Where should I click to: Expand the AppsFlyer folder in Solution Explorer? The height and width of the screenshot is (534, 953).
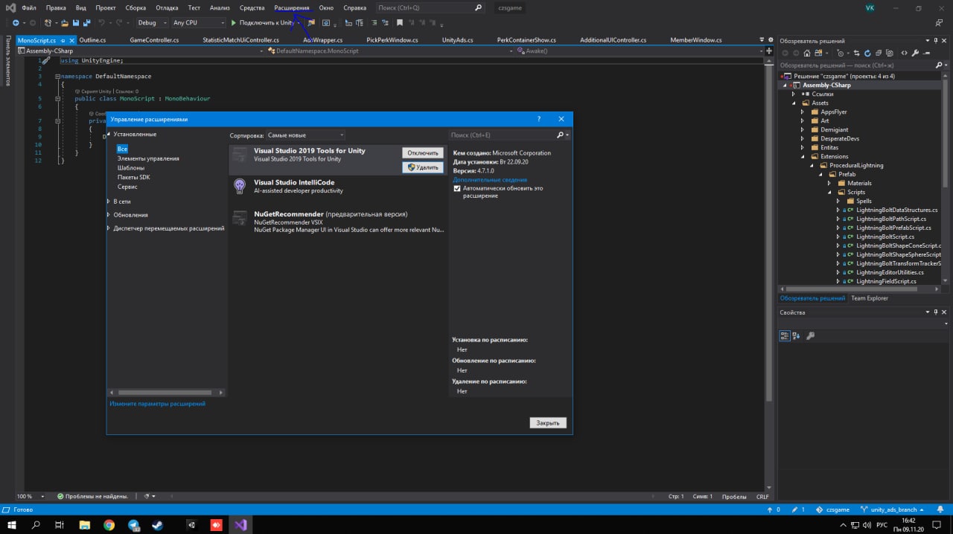coord(803,112)
